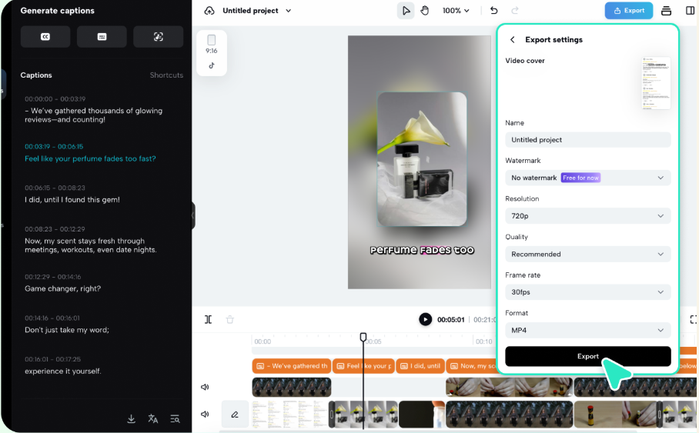Select caption "I did, until I found this gem!"
The width and height of the screenshot is (699, 433).
[72, 199]
